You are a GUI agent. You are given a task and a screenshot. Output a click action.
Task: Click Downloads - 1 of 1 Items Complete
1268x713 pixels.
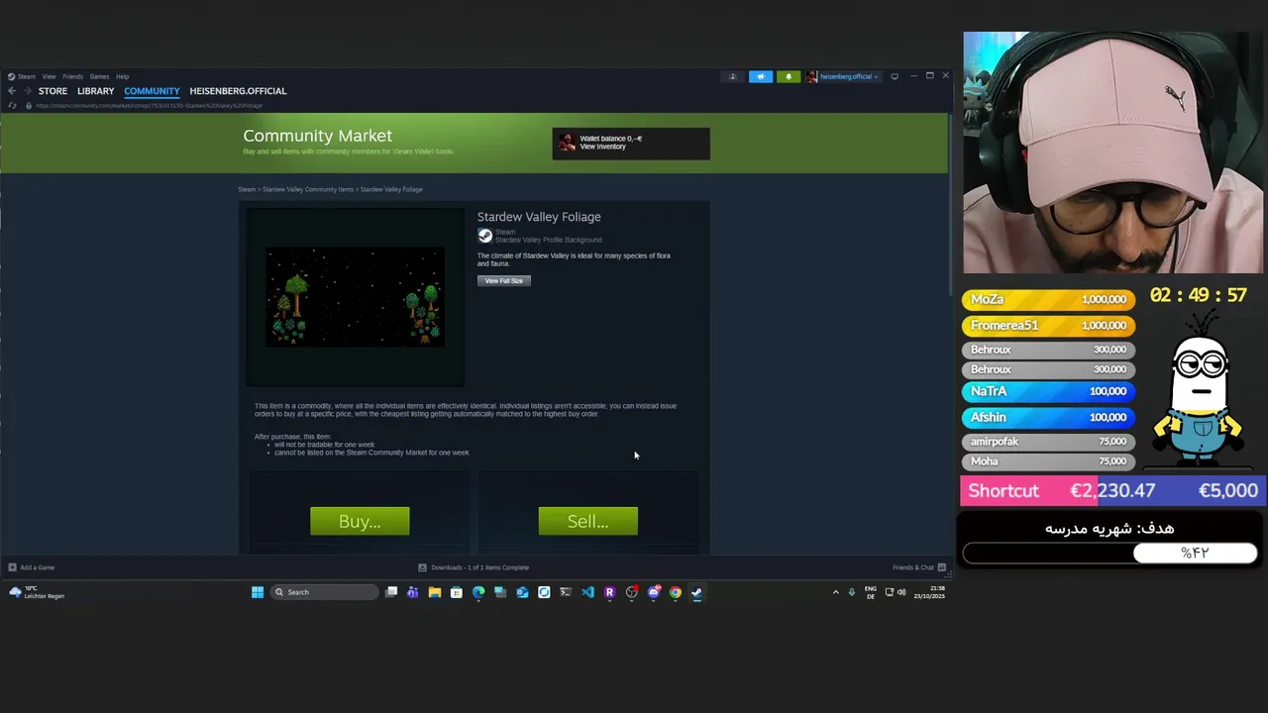[479, 567]
